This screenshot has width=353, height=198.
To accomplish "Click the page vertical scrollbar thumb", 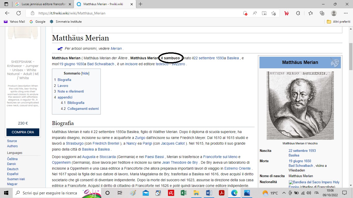I will point(351,56).
